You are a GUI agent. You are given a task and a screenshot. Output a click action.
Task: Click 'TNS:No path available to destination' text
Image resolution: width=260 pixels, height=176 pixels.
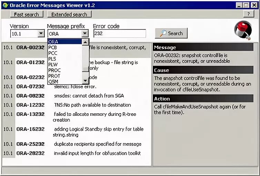[92, 105]
